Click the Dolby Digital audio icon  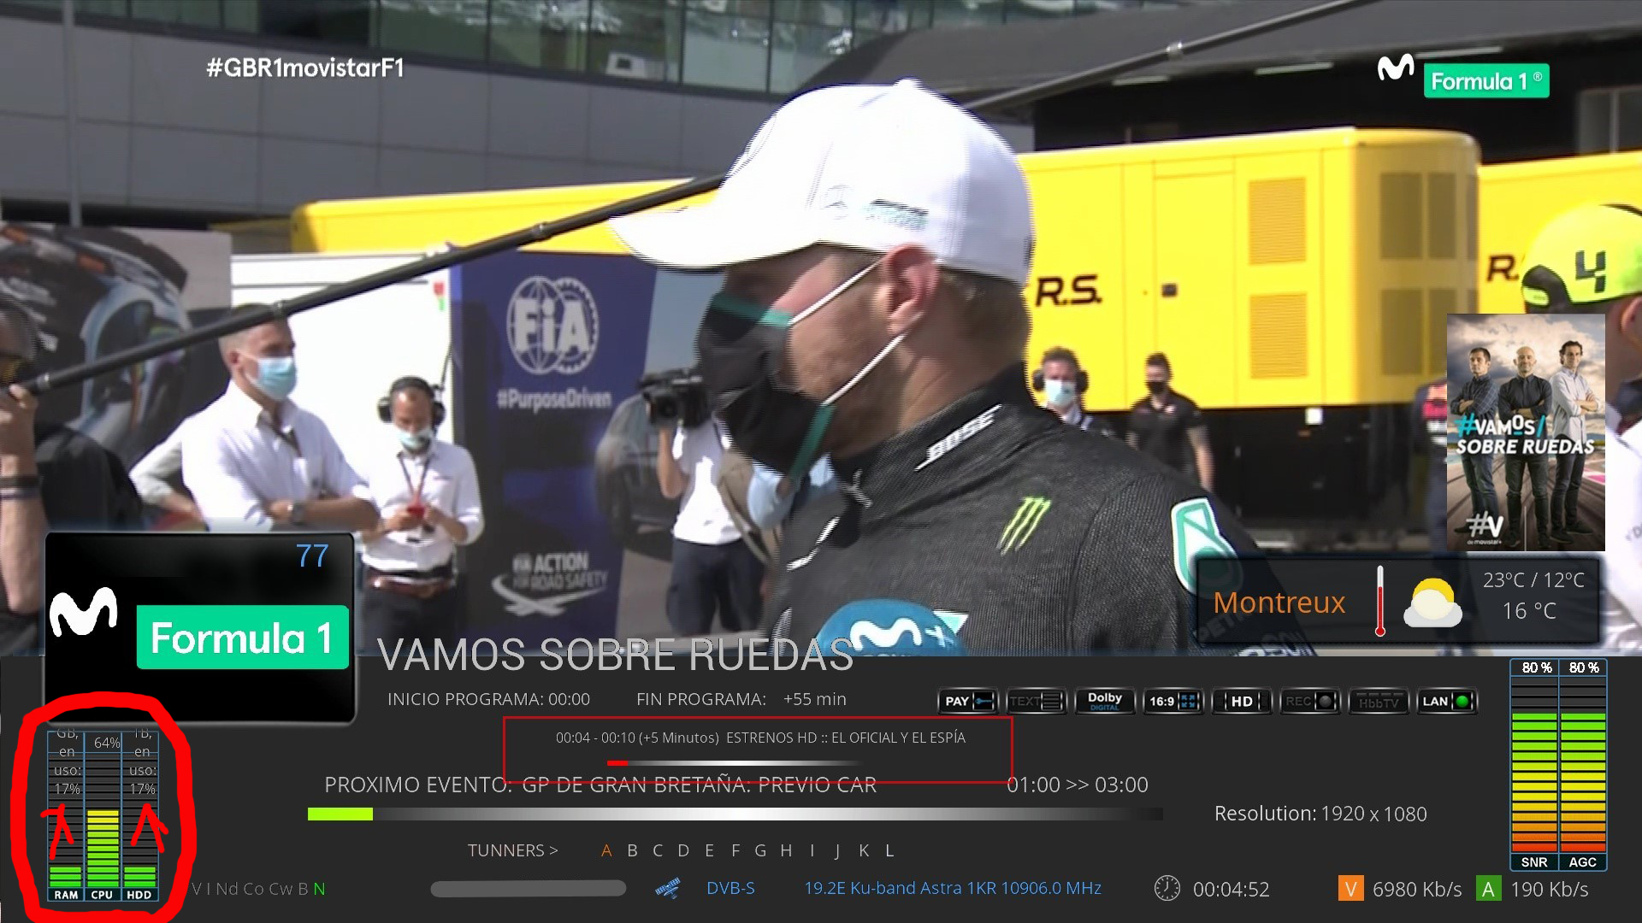tap(1105, 702)
